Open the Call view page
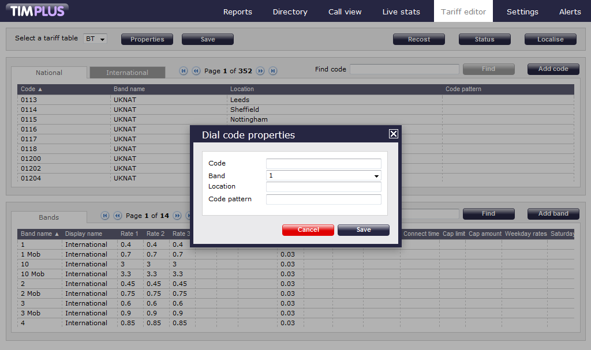Screen dimensions: 591x350 point(345,12)
